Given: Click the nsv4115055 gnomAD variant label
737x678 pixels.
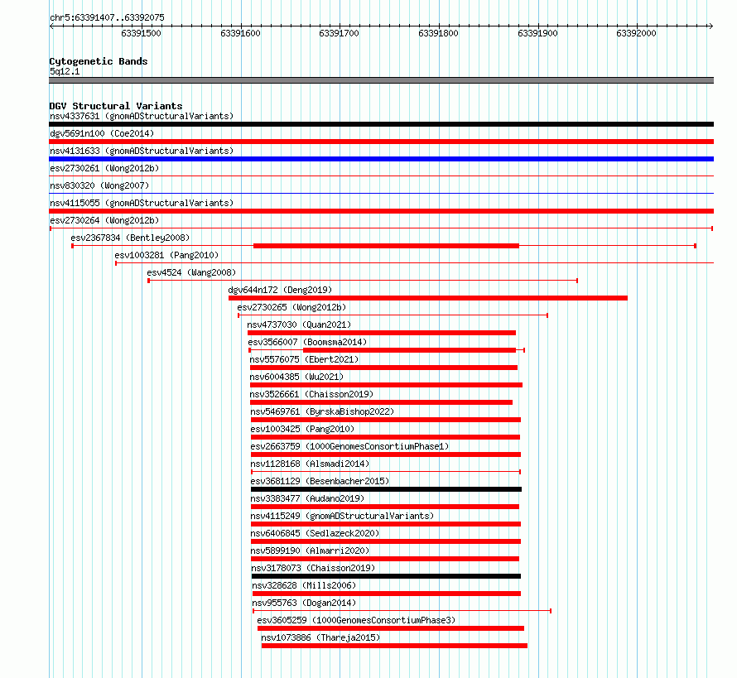Looking at the screenshot, I should point(142,203).
